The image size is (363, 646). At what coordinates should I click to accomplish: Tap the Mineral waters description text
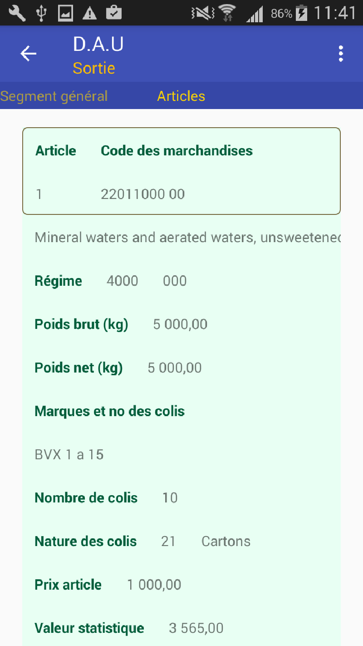tap(188, 237)
